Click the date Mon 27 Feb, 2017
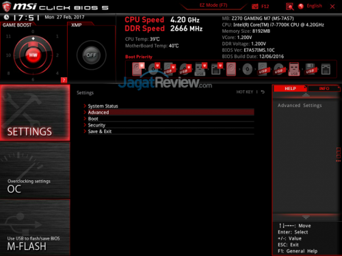 click(x=64, y=17)
